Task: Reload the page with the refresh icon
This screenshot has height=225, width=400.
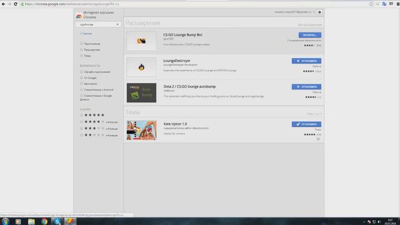Action: pos(16,4)
